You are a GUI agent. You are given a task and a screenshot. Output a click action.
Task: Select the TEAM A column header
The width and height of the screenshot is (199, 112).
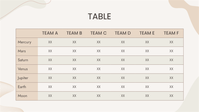tap(50, 33)
